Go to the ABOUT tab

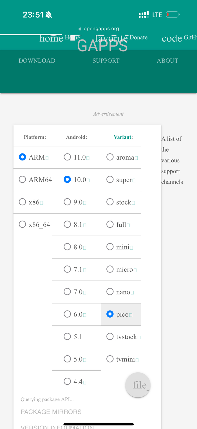pos(167,61)
